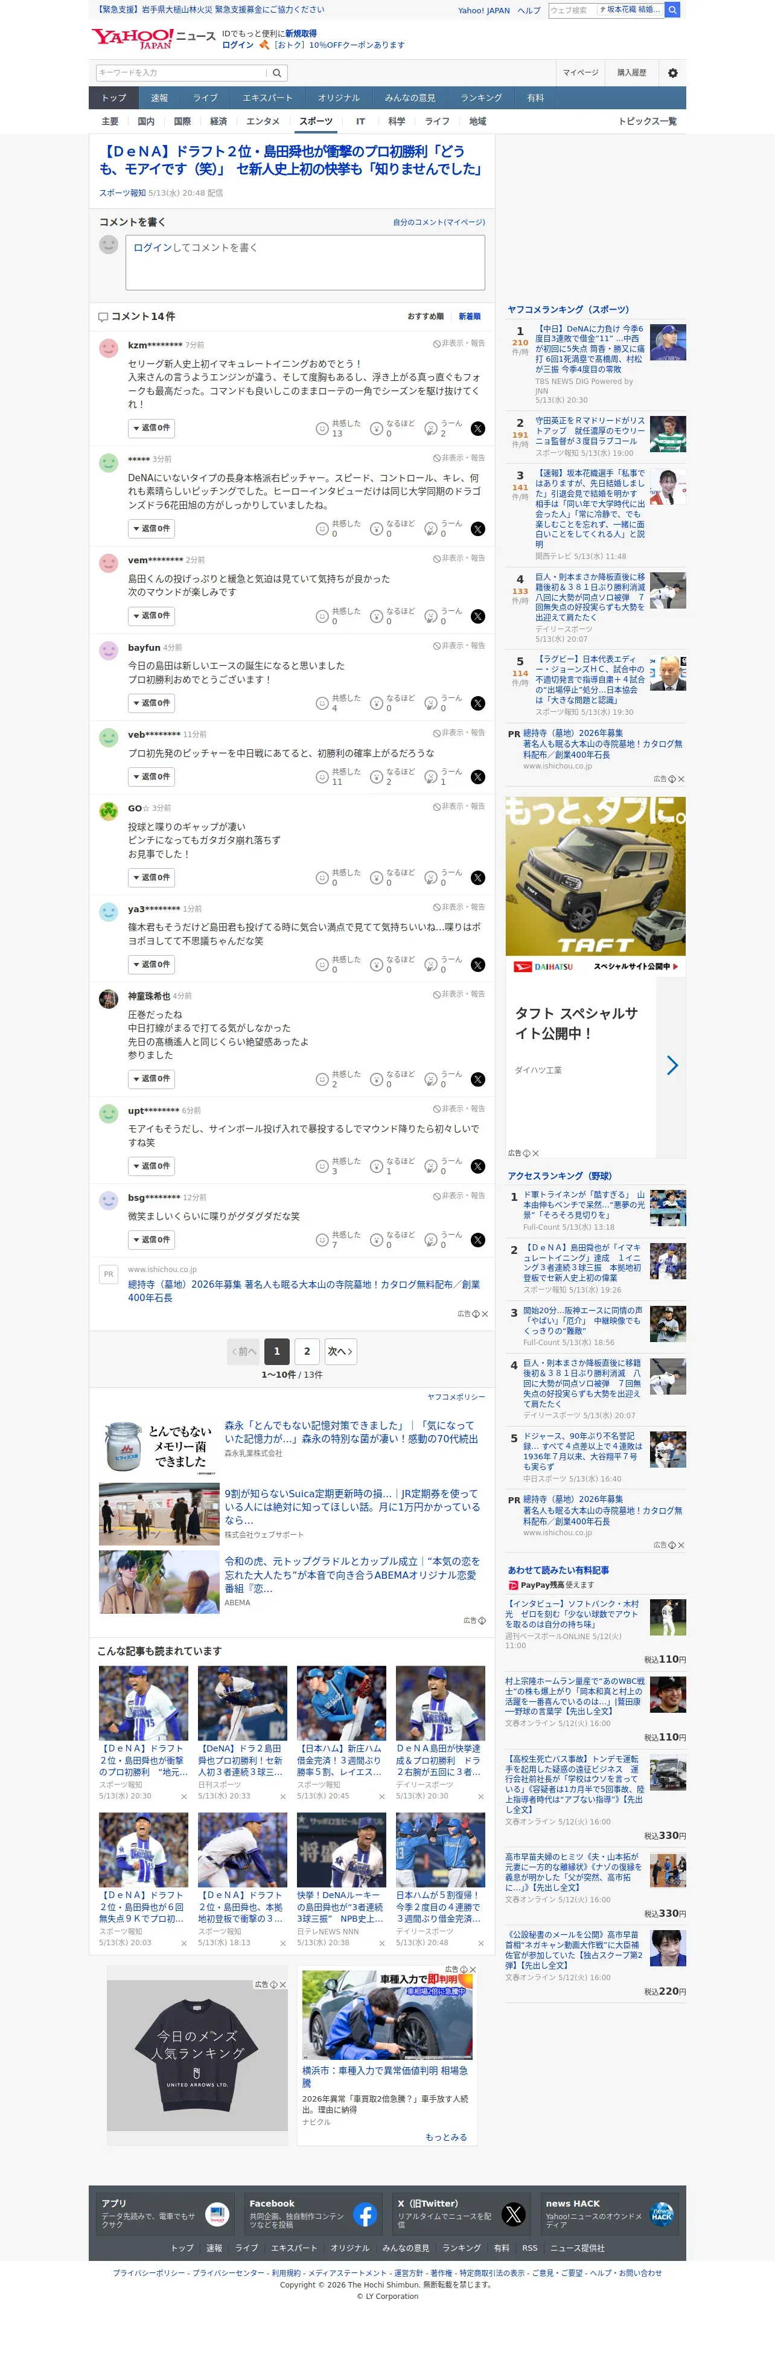Toggle 共感した on 神童珠希也 comment
Viewport: 775px width, 2369px height.
point(322,1079)
